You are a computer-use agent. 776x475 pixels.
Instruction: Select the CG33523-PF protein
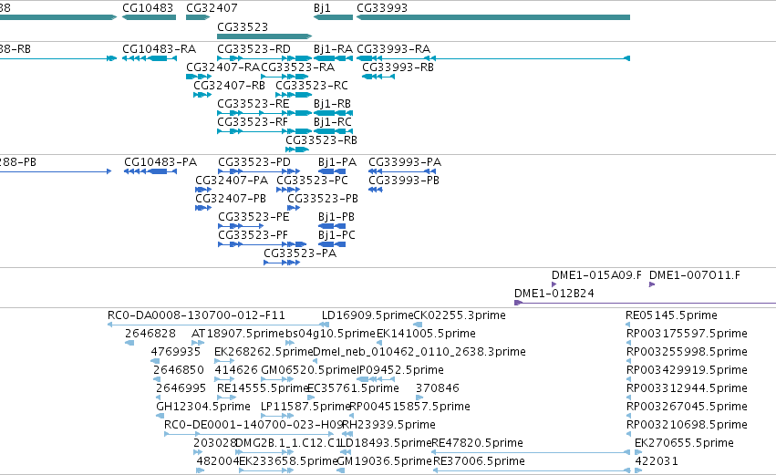(x=263, y=245)
